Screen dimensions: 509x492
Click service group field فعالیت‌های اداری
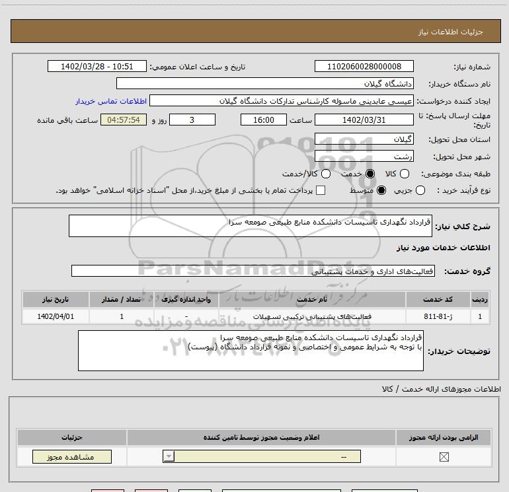point(253,271)
